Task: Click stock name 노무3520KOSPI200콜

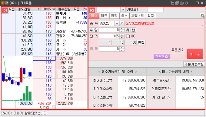Action: click(x=140, y=24)
